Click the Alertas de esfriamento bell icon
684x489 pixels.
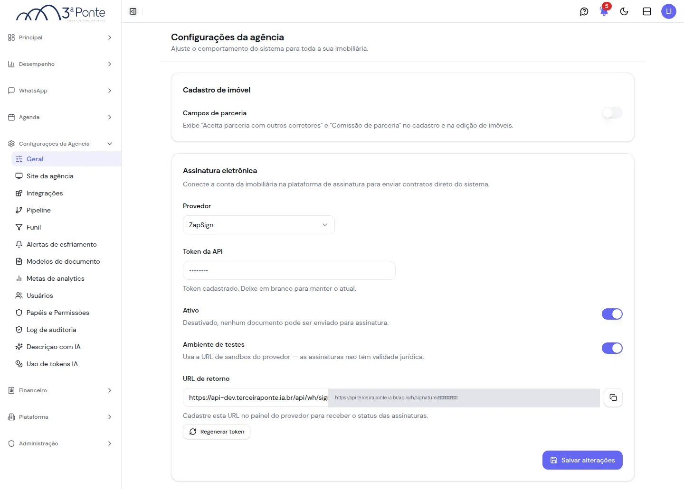19,244
